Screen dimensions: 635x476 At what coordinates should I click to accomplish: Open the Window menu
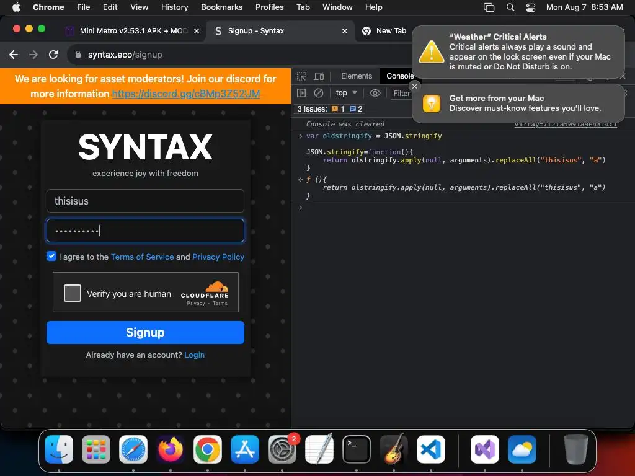pyautogui.click(x=337, y=7)
